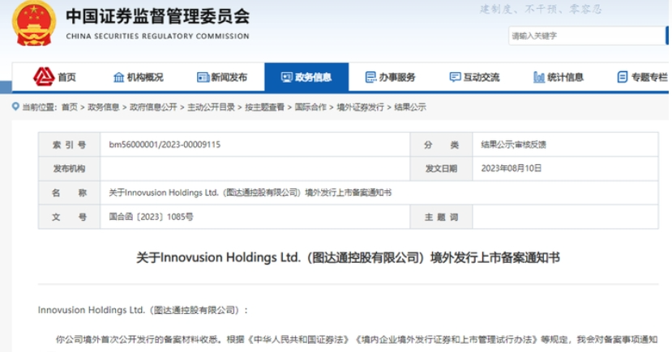
Task: Open the 办事服务 menu item
Action: pos(391,77)
